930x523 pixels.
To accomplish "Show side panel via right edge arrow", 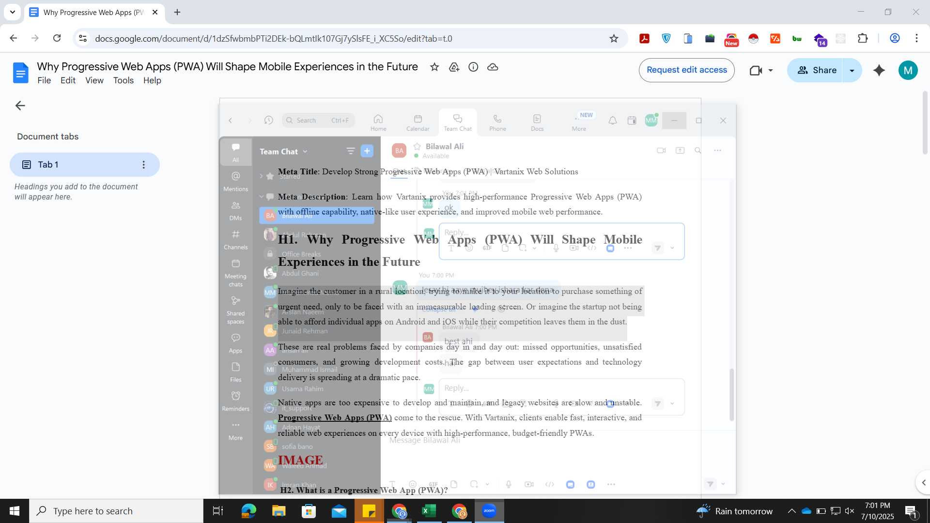I will coord(924,482).
